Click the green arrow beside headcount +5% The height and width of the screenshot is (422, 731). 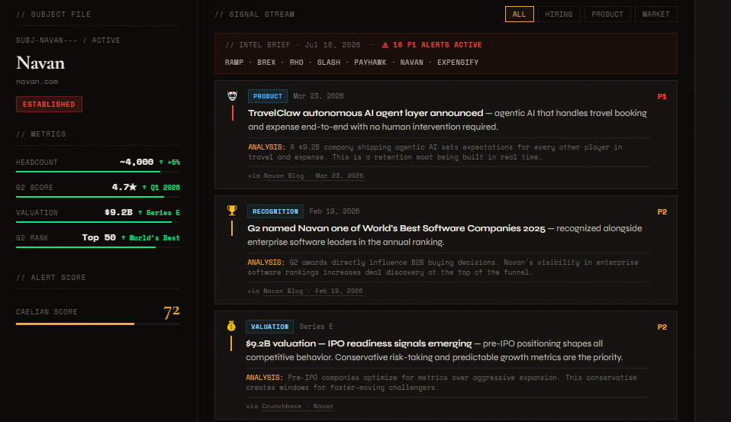point(161,163)
